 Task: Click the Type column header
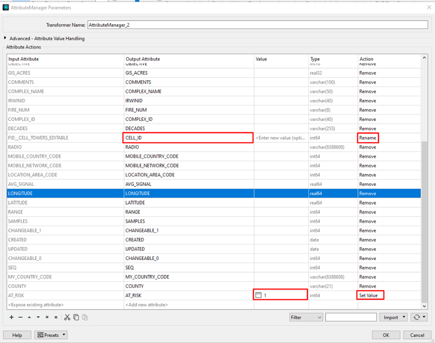(333, 59)
